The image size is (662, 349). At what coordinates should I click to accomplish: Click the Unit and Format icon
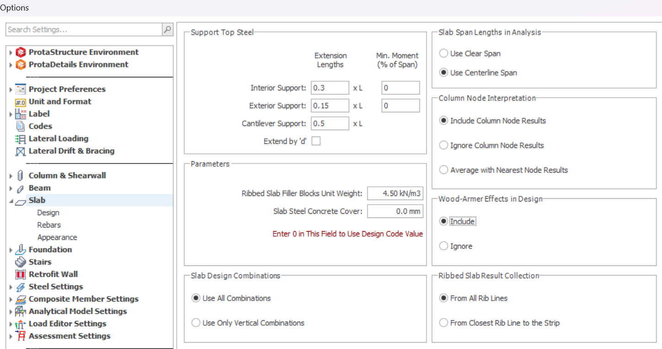21,102
